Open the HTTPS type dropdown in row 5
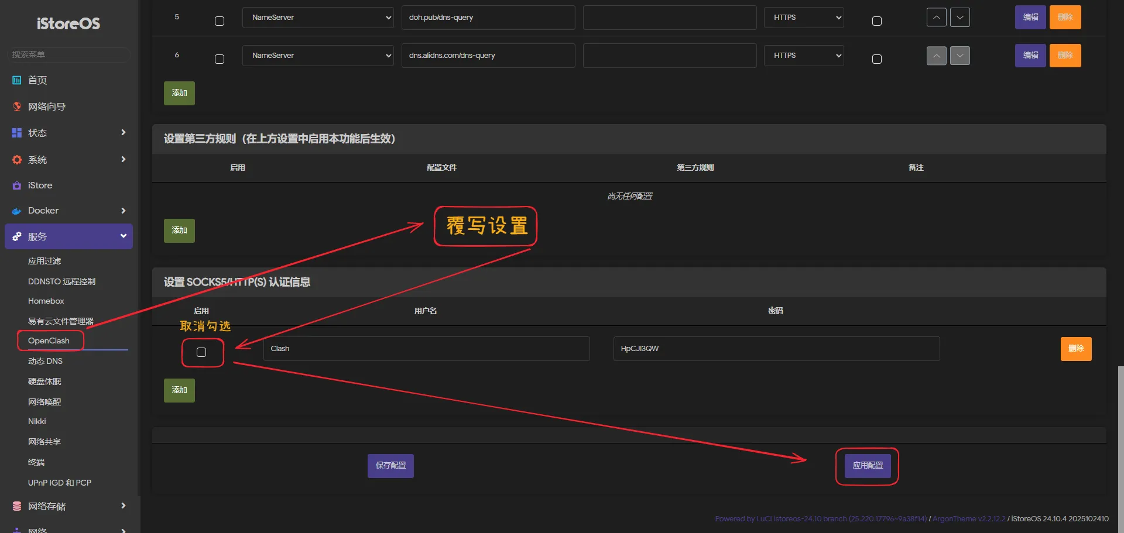1124x533 pixels. [804, 18]
